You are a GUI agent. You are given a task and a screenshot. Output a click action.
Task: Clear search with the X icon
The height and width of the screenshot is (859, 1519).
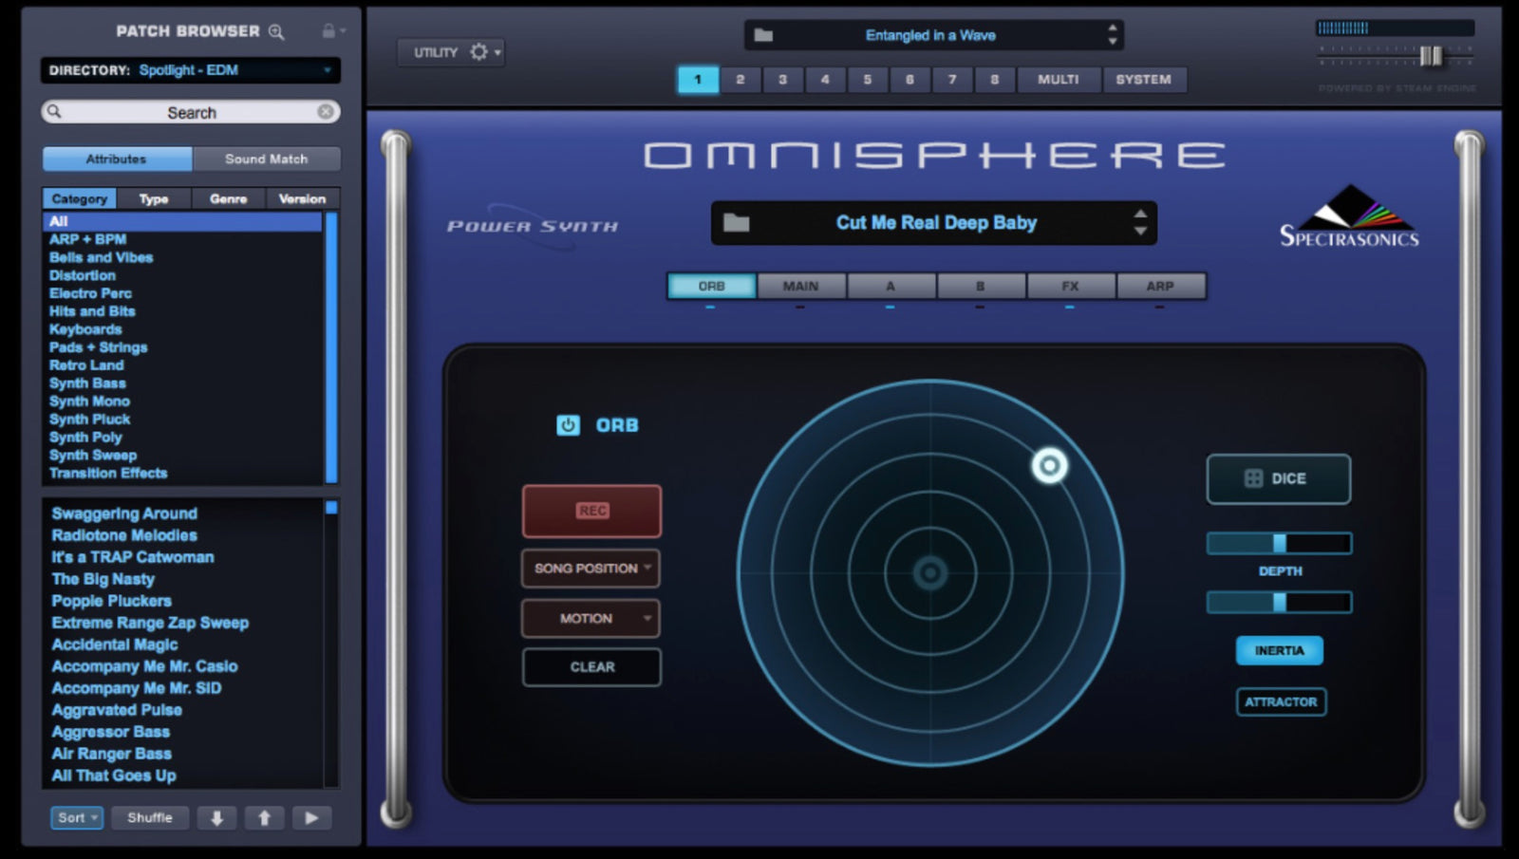point(326,112)
